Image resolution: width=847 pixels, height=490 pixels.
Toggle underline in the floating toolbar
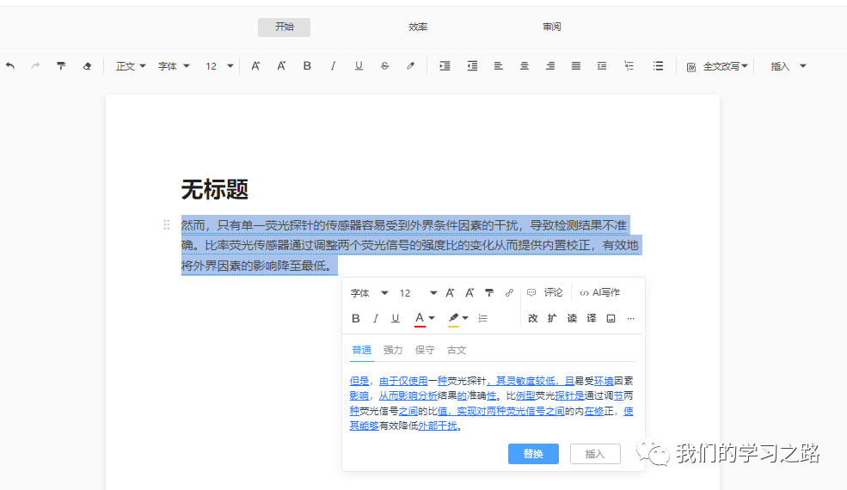click(x=396, y=319)
